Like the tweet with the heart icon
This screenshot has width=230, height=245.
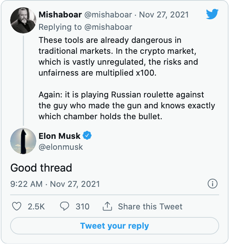coord(17,206)
